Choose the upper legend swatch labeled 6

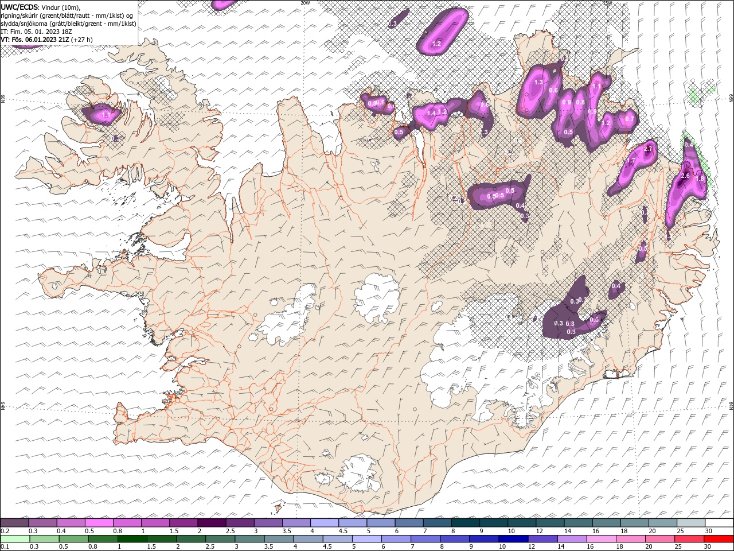pos(408,523)
